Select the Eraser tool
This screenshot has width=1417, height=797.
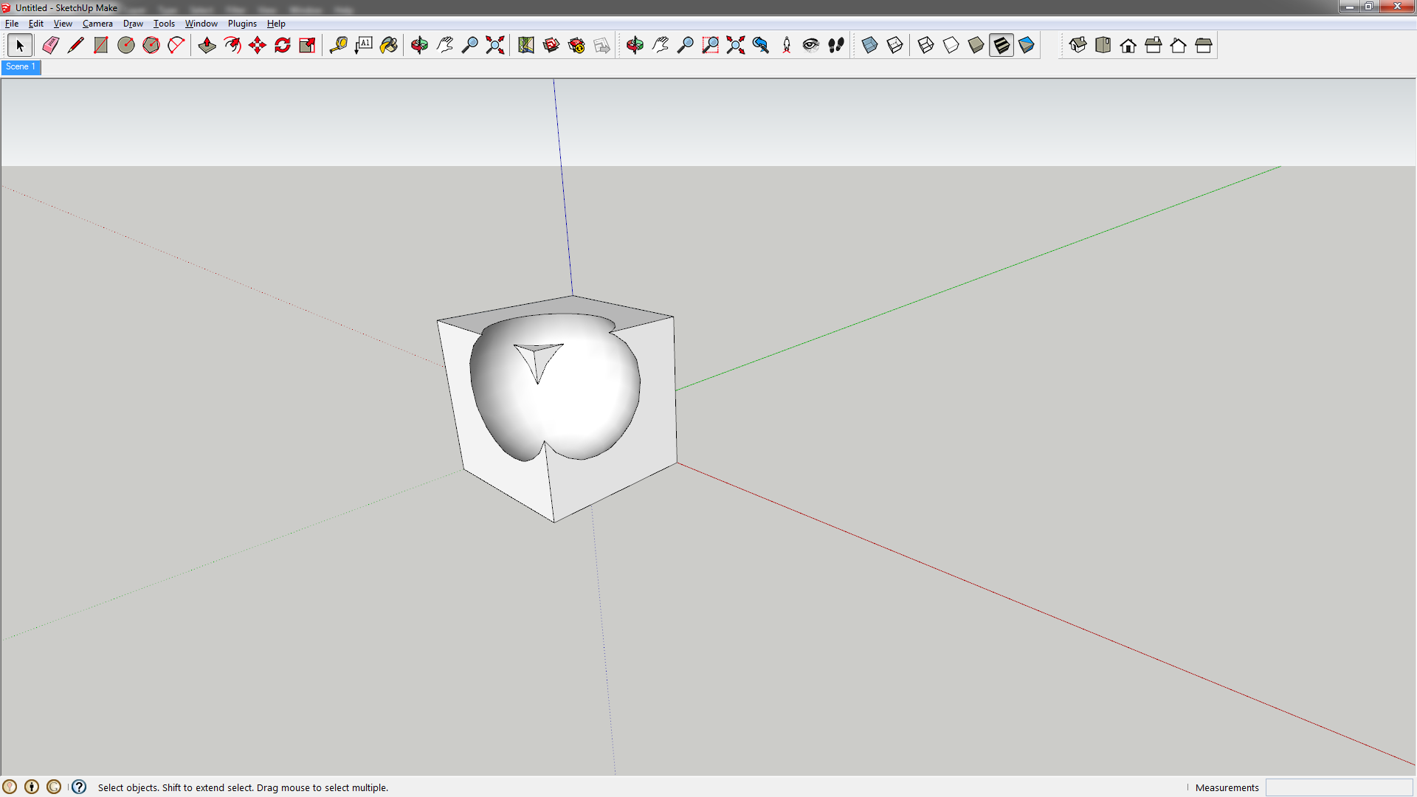50,45
